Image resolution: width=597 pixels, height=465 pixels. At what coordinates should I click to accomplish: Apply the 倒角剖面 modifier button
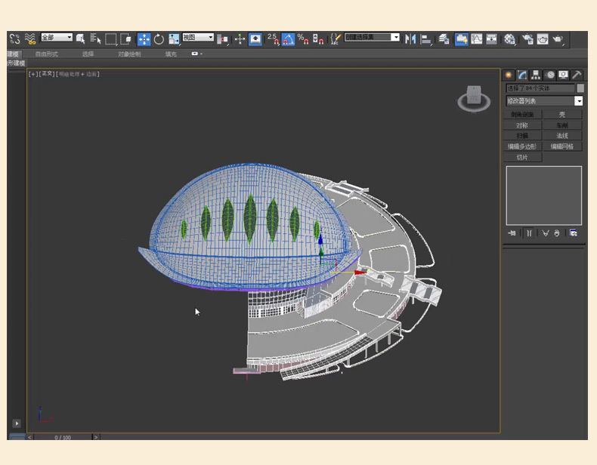tap(522, 115)
